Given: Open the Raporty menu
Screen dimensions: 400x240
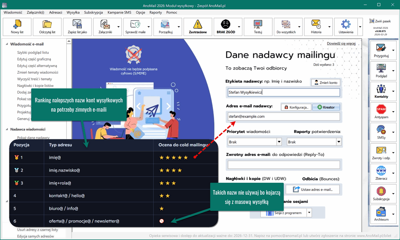Looking at the screenshot, I should pos(156,12).
